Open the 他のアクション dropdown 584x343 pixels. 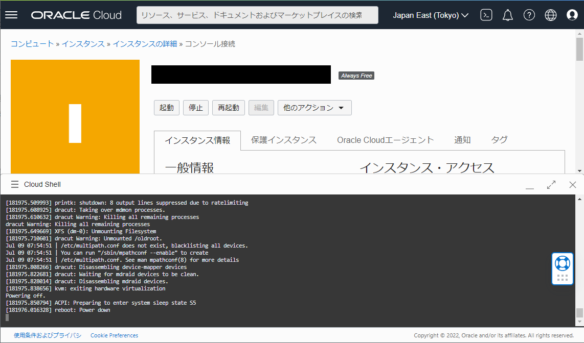(x=314, y=108)
